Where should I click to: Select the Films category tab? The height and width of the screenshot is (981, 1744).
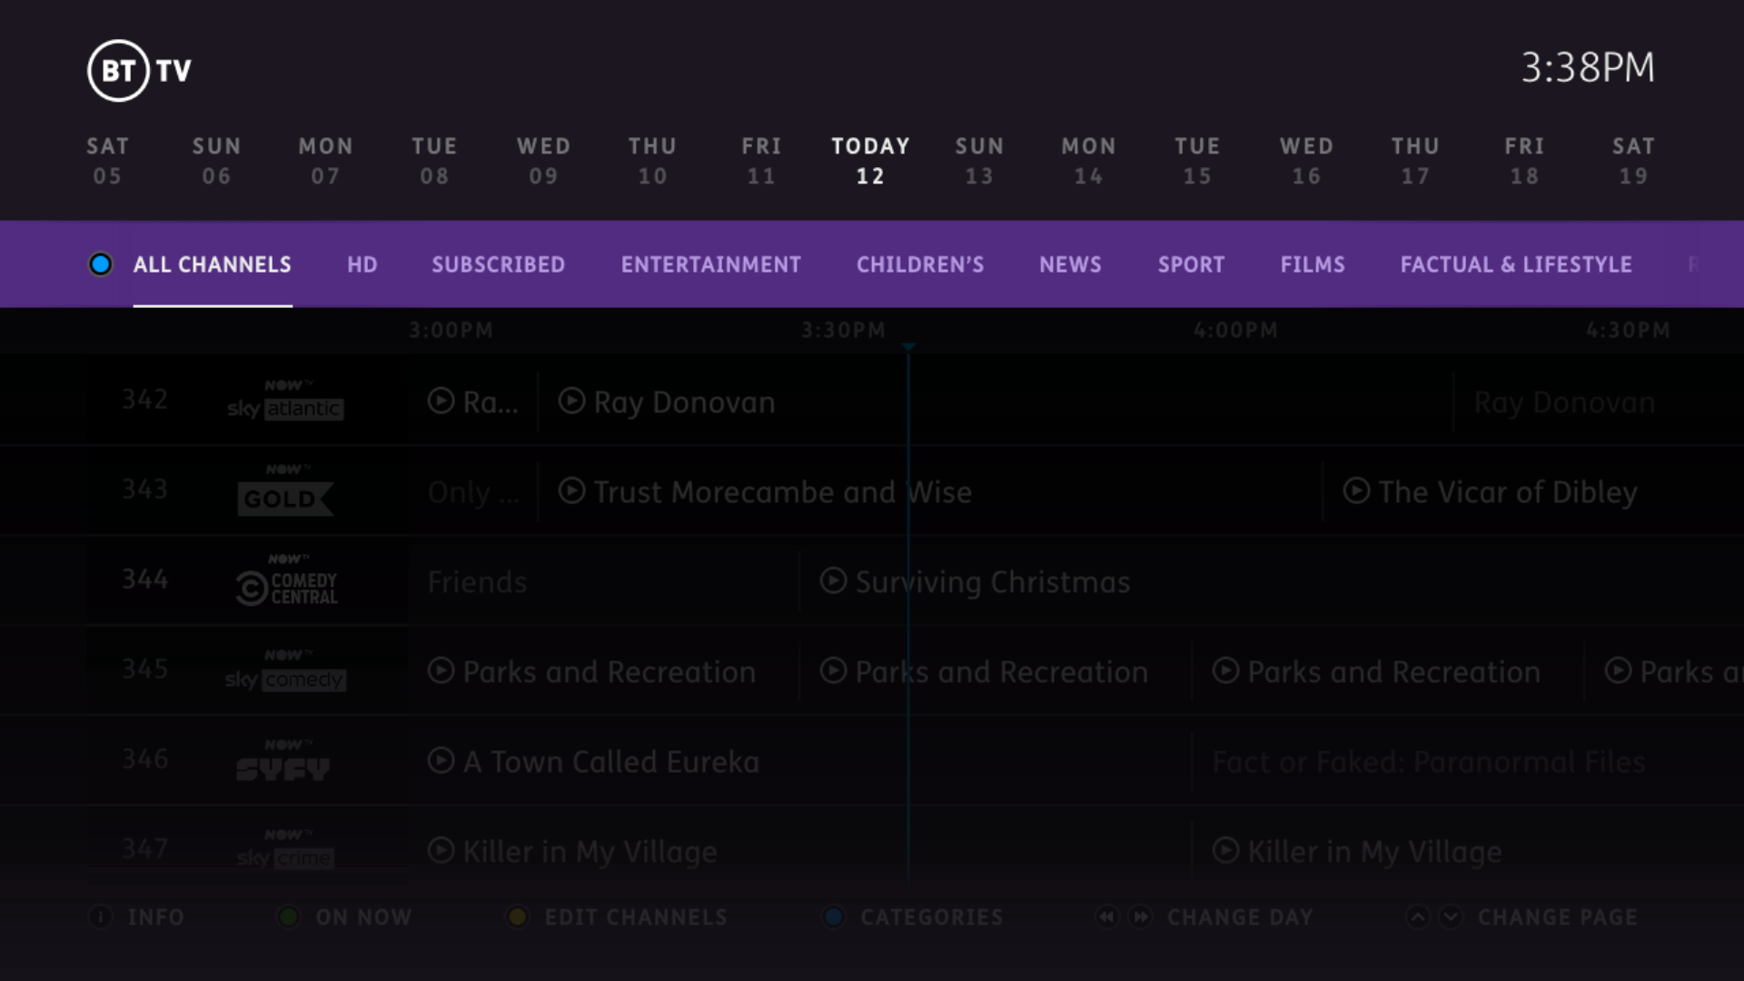1312,264
